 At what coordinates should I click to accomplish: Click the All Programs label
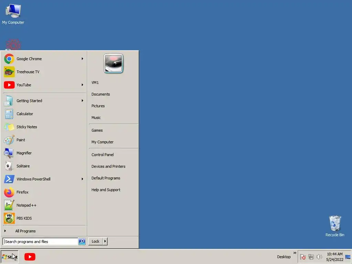click(25, 231)
